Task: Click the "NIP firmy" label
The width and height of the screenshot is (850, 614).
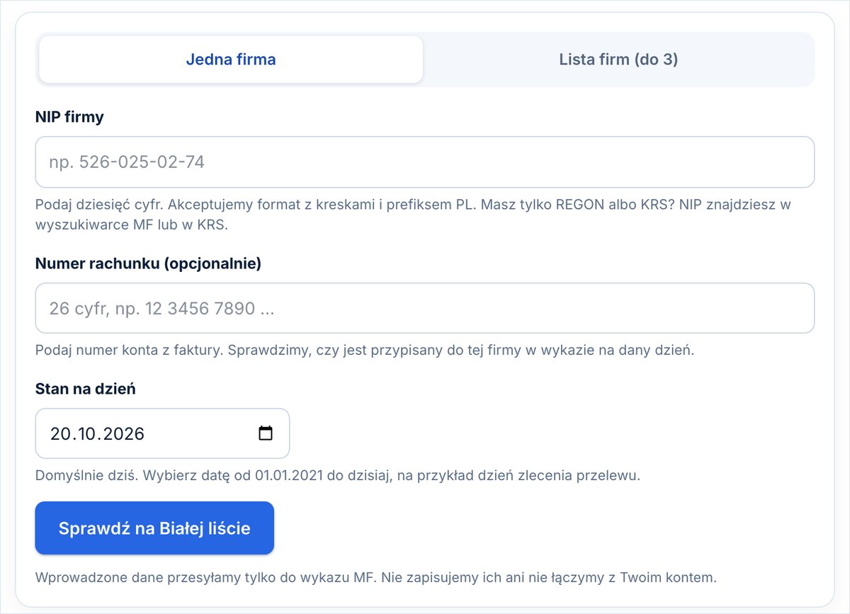Action: pos(69,117)
